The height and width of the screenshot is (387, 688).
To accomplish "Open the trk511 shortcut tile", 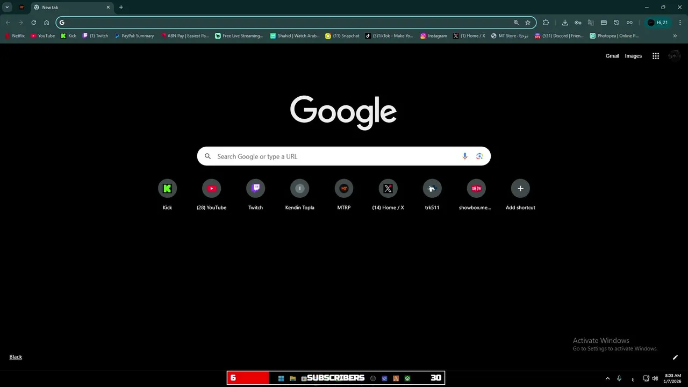I will [x=432, y=195].
